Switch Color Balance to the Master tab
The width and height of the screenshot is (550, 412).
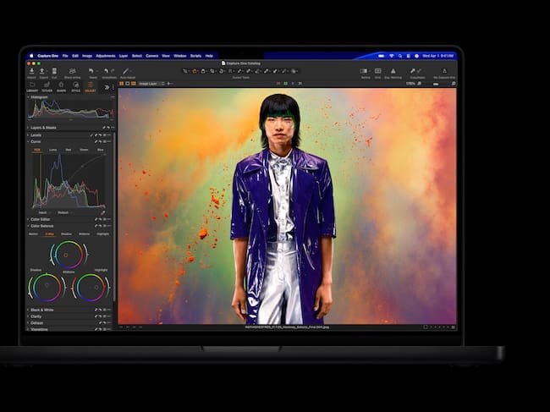(34, 233)
